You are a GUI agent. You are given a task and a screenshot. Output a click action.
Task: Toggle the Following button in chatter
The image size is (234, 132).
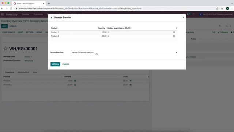pos(223,32)
